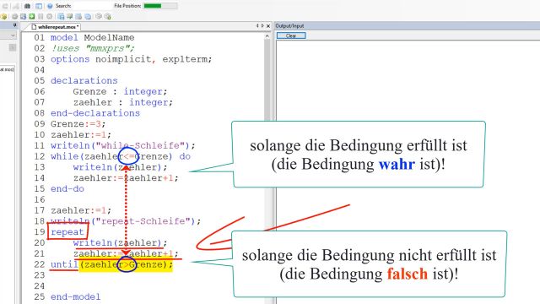Click the binoculars find icon
Screen dimensions: 540x304
[27, 6]
